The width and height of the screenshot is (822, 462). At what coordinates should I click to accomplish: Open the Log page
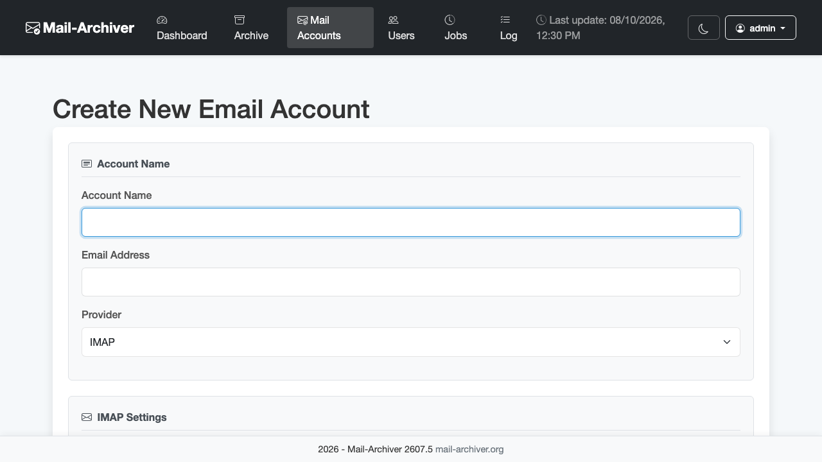point(509,28)
